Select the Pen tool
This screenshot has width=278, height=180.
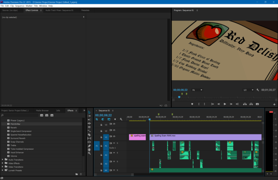pyautogui.click(x=89, y=146)
